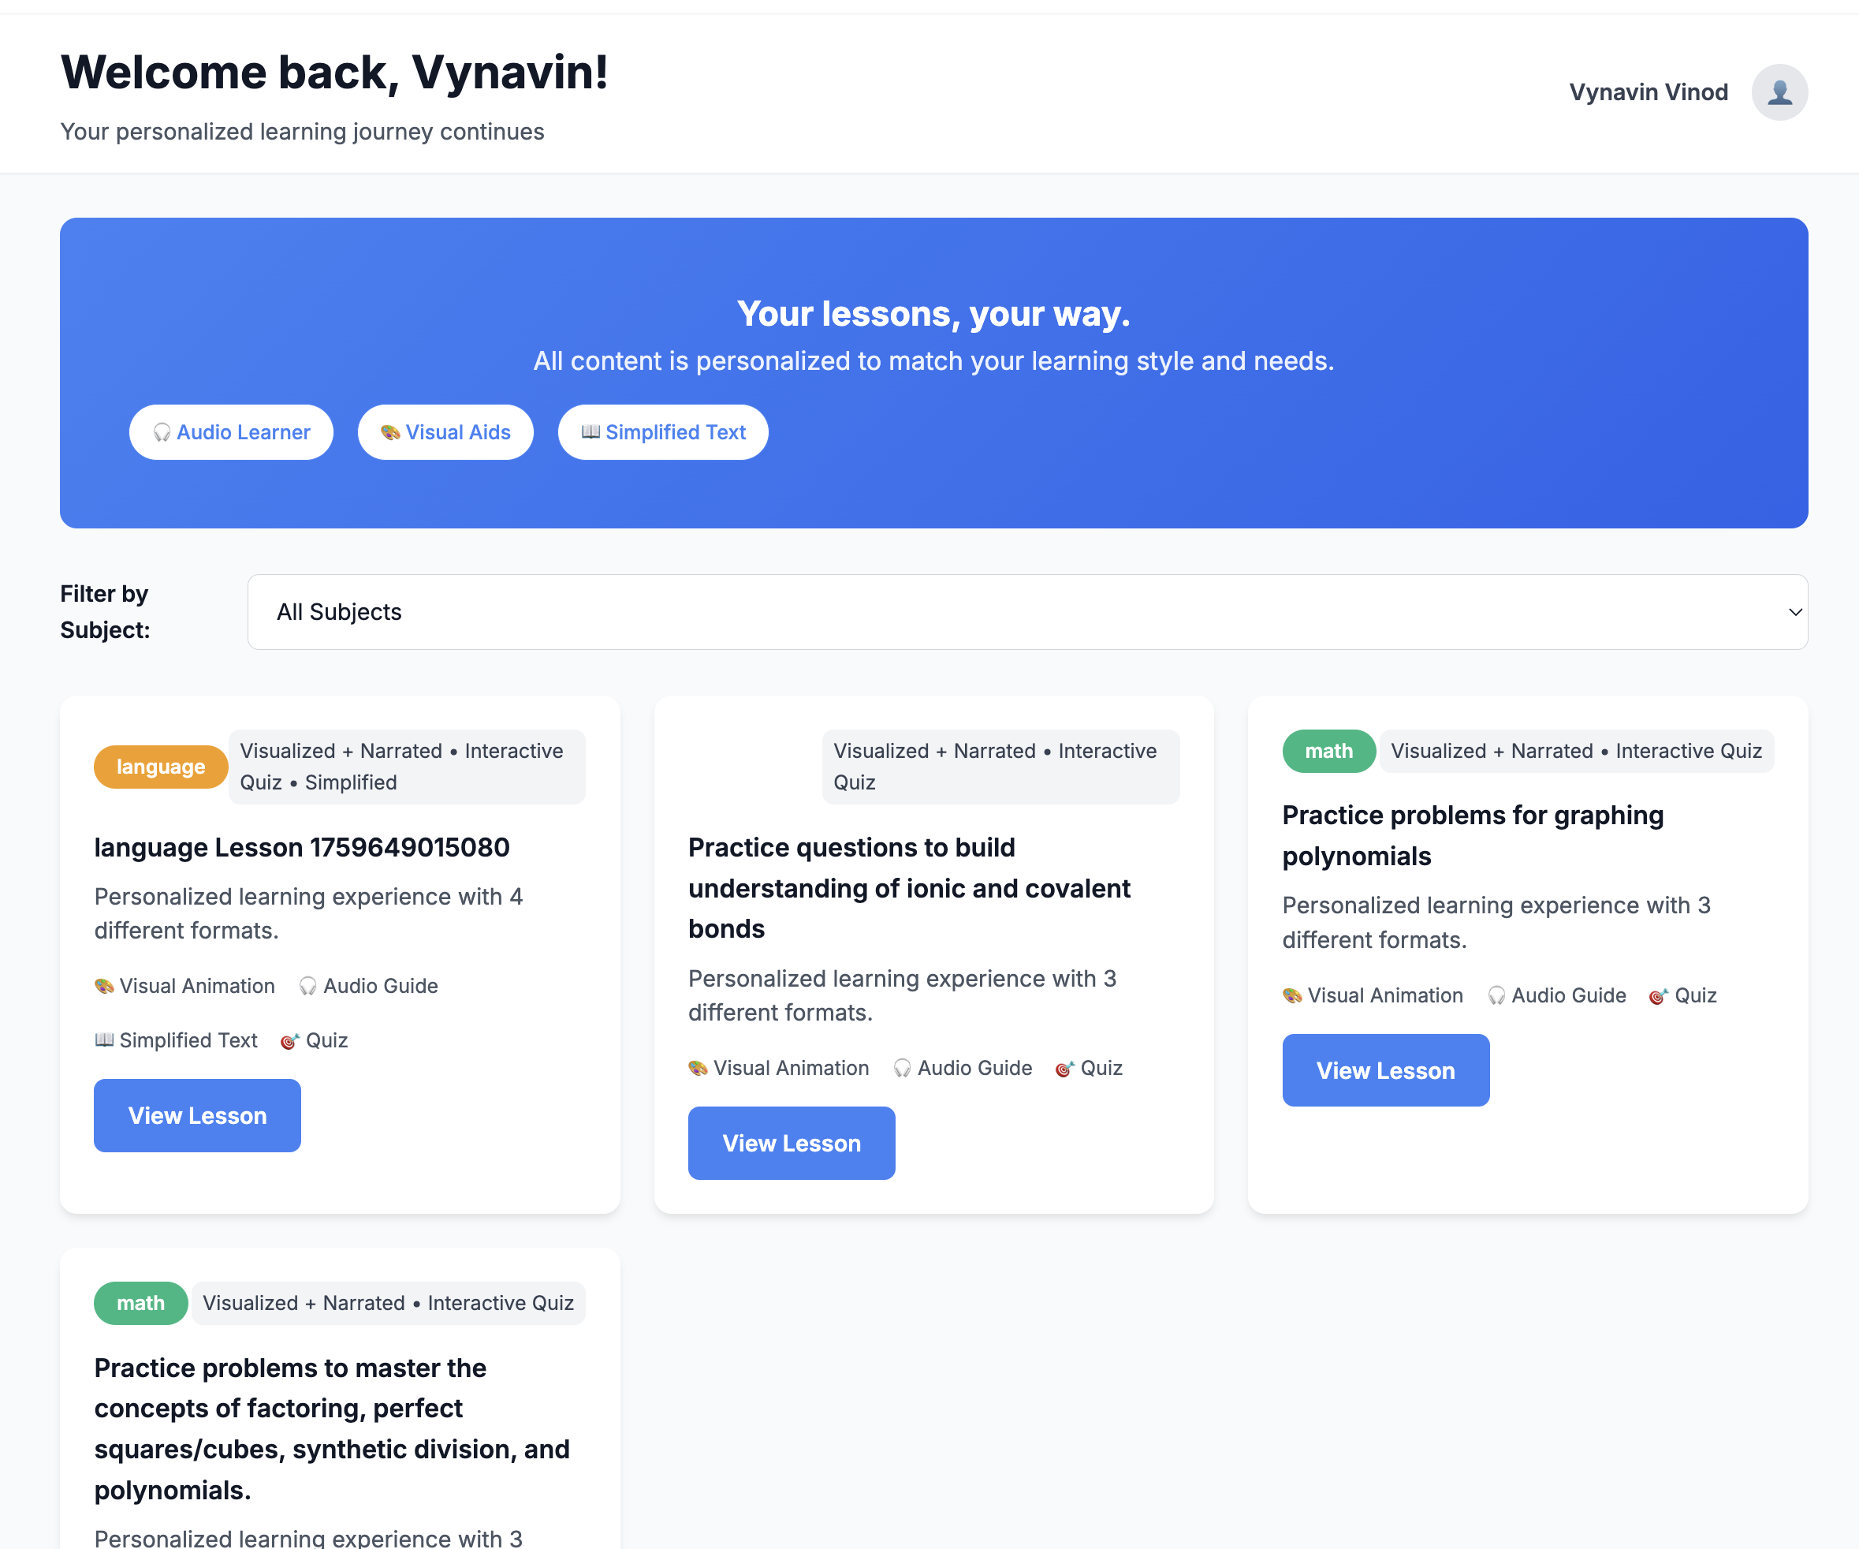This screenshot has width=1859, height=1549.
Task: Click the book icon in Simplified Text chip
Action: pos(590,432)
